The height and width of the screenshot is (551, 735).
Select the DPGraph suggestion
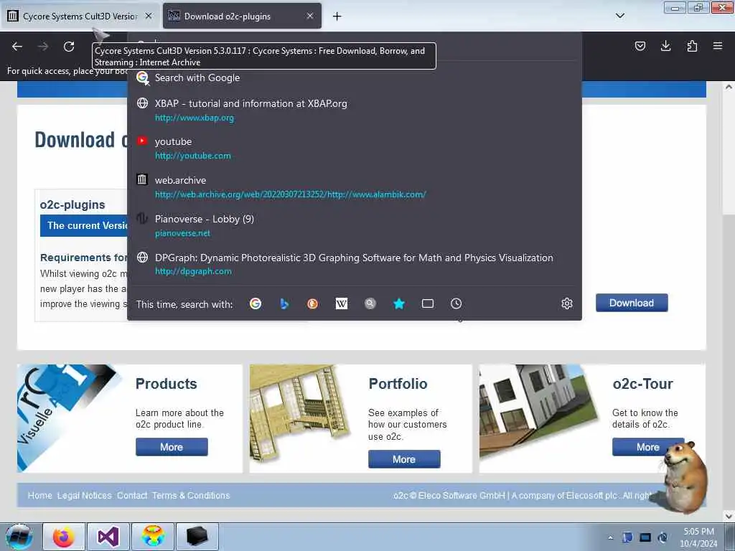(354, 264)
